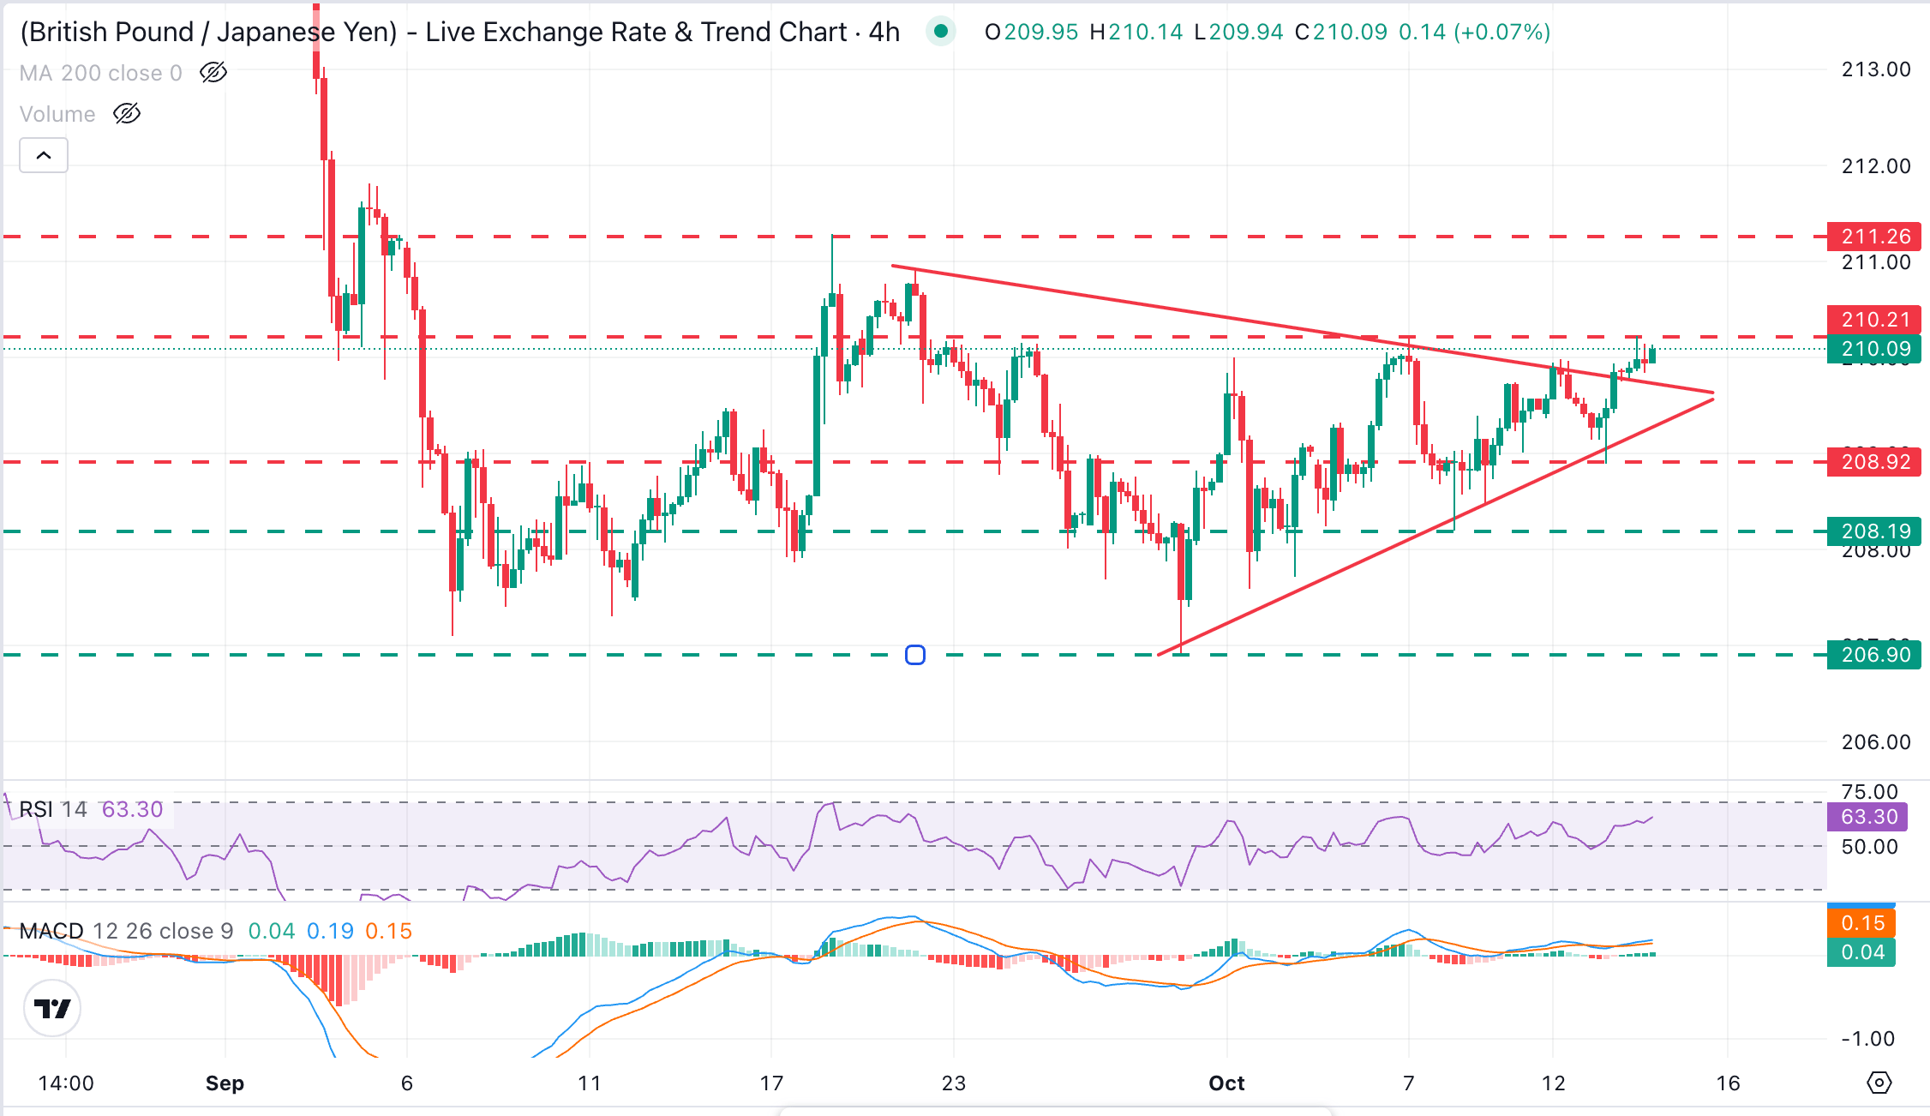The height and width of the screenshot is (1116, 1930).
Task: Click the MA 200 close 0 legend text
Action: (x=101, y=73)
